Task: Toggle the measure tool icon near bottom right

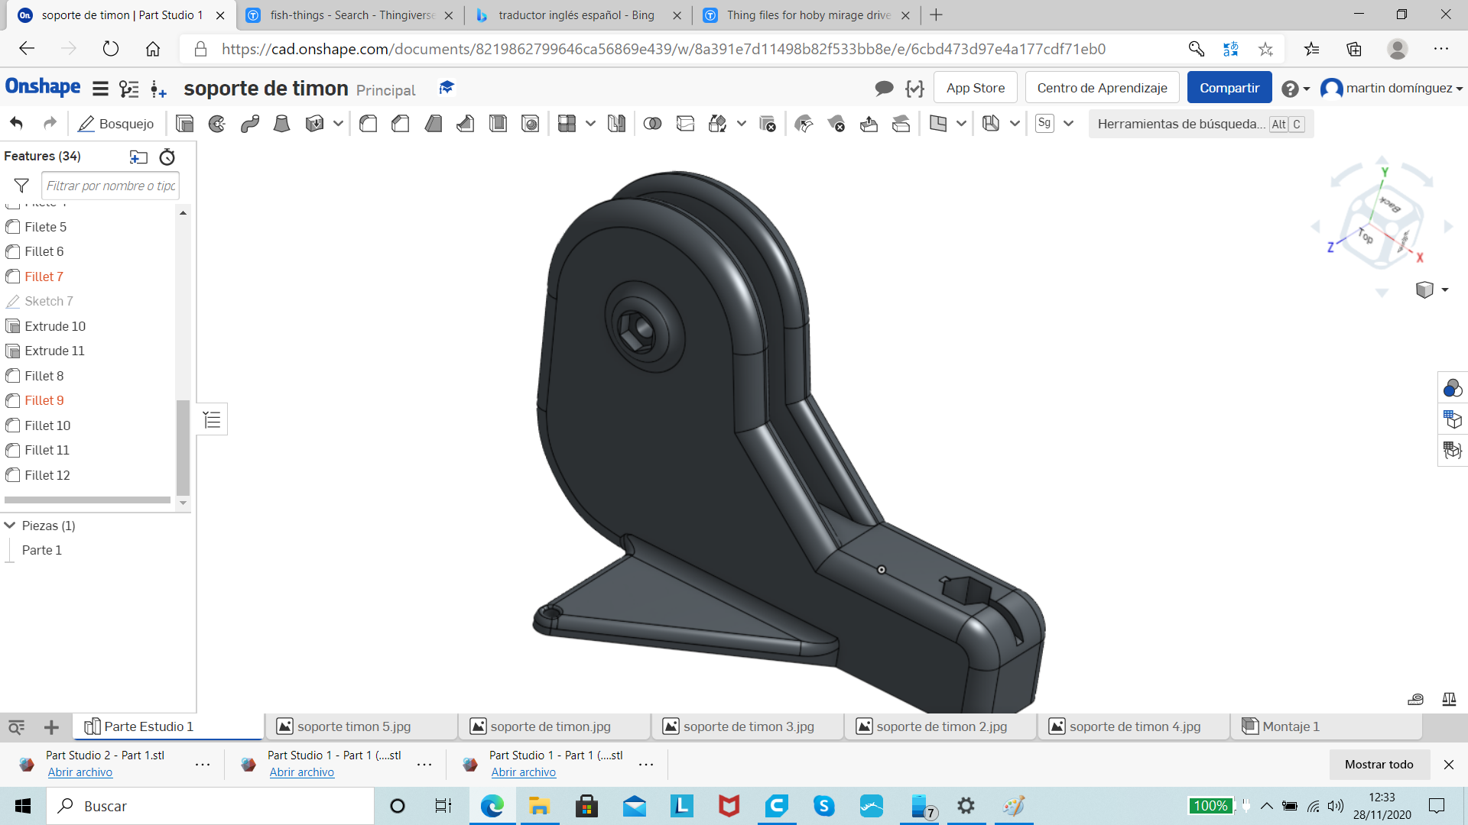Action: coord(1416,699)
